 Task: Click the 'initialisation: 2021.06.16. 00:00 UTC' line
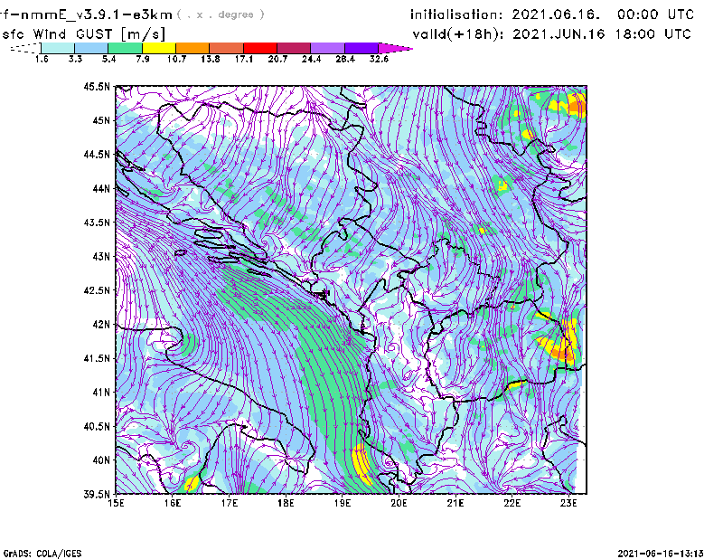552,14
